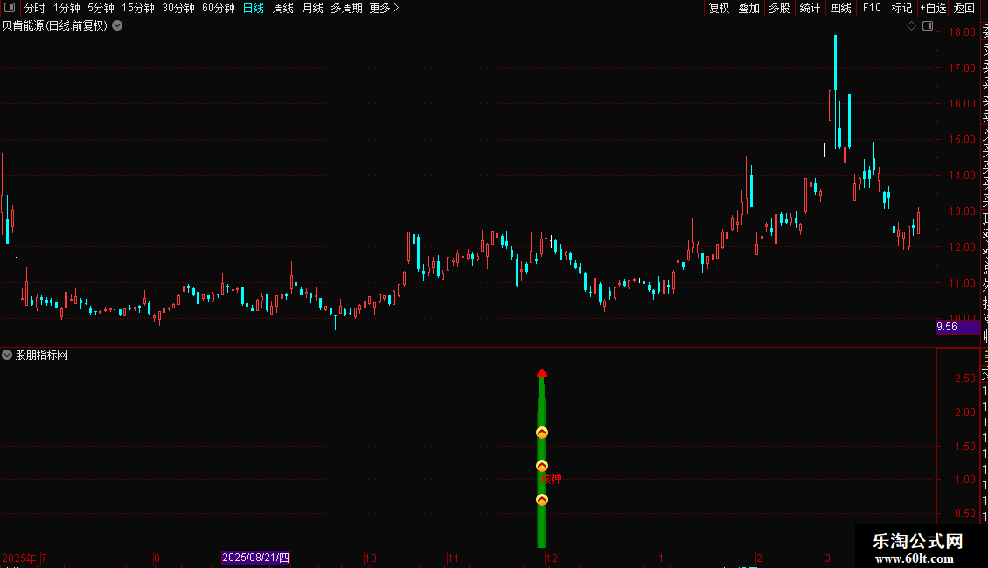988x568 pixels.
Task: Switch to the 分时 intraday view
Action: tap(35, 8)
